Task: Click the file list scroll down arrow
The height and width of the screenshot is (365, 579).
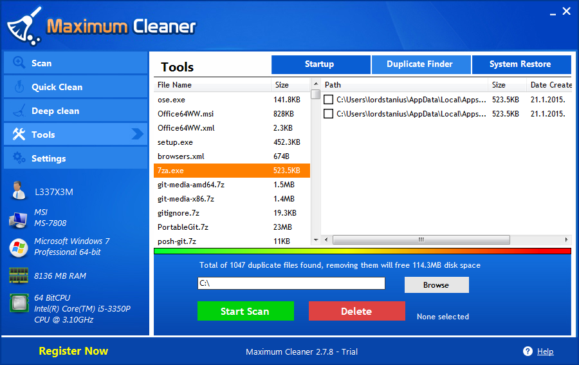Action: (316, 239)
